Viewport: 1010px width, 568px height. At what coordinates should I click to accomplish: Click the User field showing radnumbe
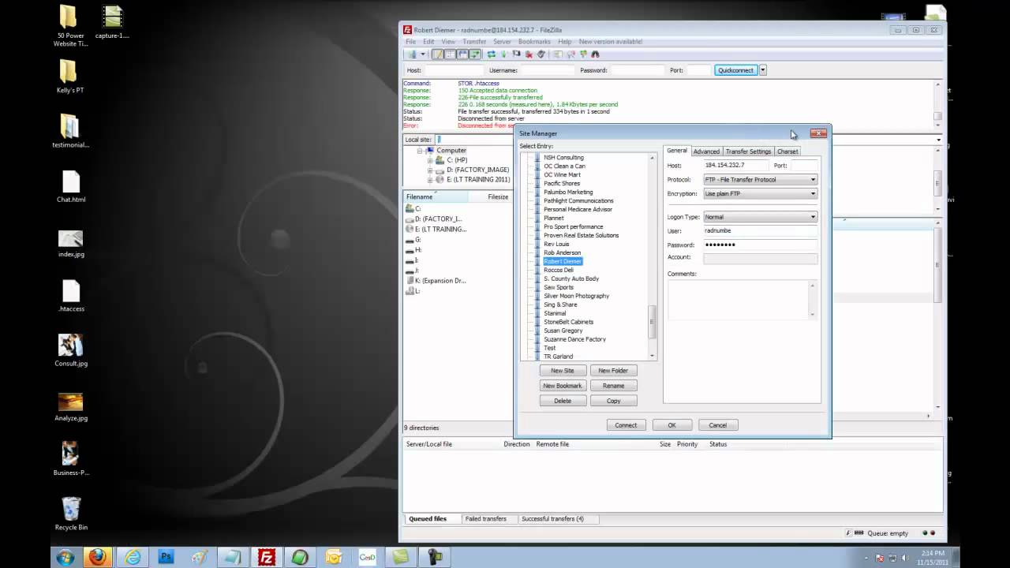coord(760,231)
